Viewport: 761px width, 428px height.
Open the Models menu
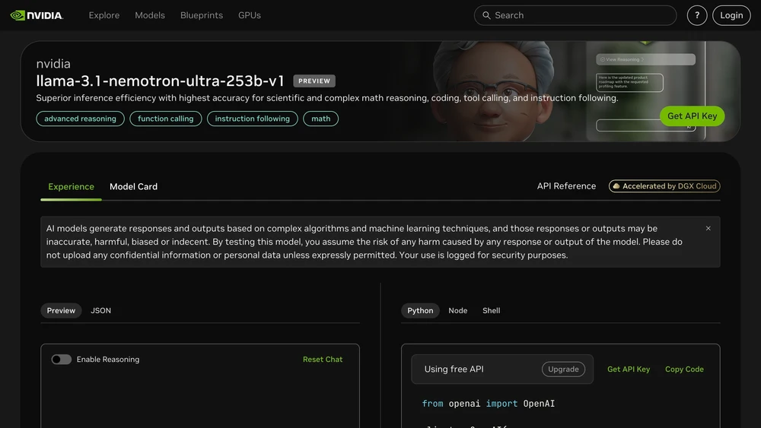click(x=150, y=15)
